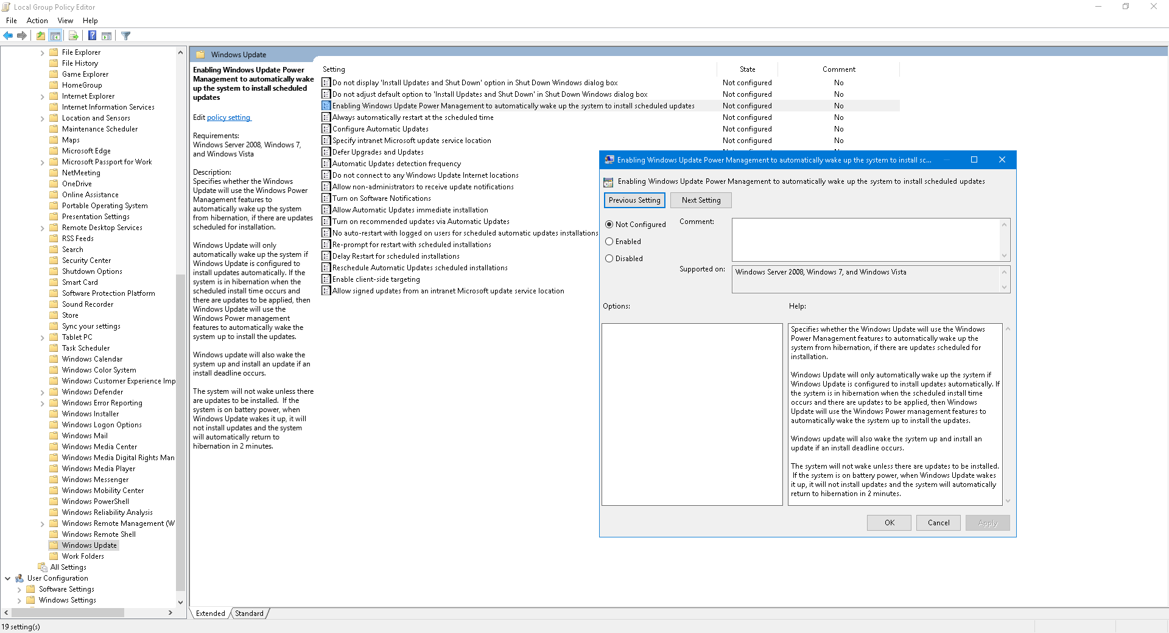Click the Up one level folder icon
Screen dimensions: 1169x633
point(41,36)
